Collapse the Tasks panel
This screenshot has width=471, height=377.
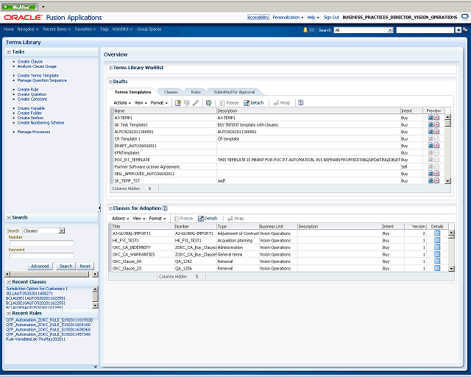(9, 52)
